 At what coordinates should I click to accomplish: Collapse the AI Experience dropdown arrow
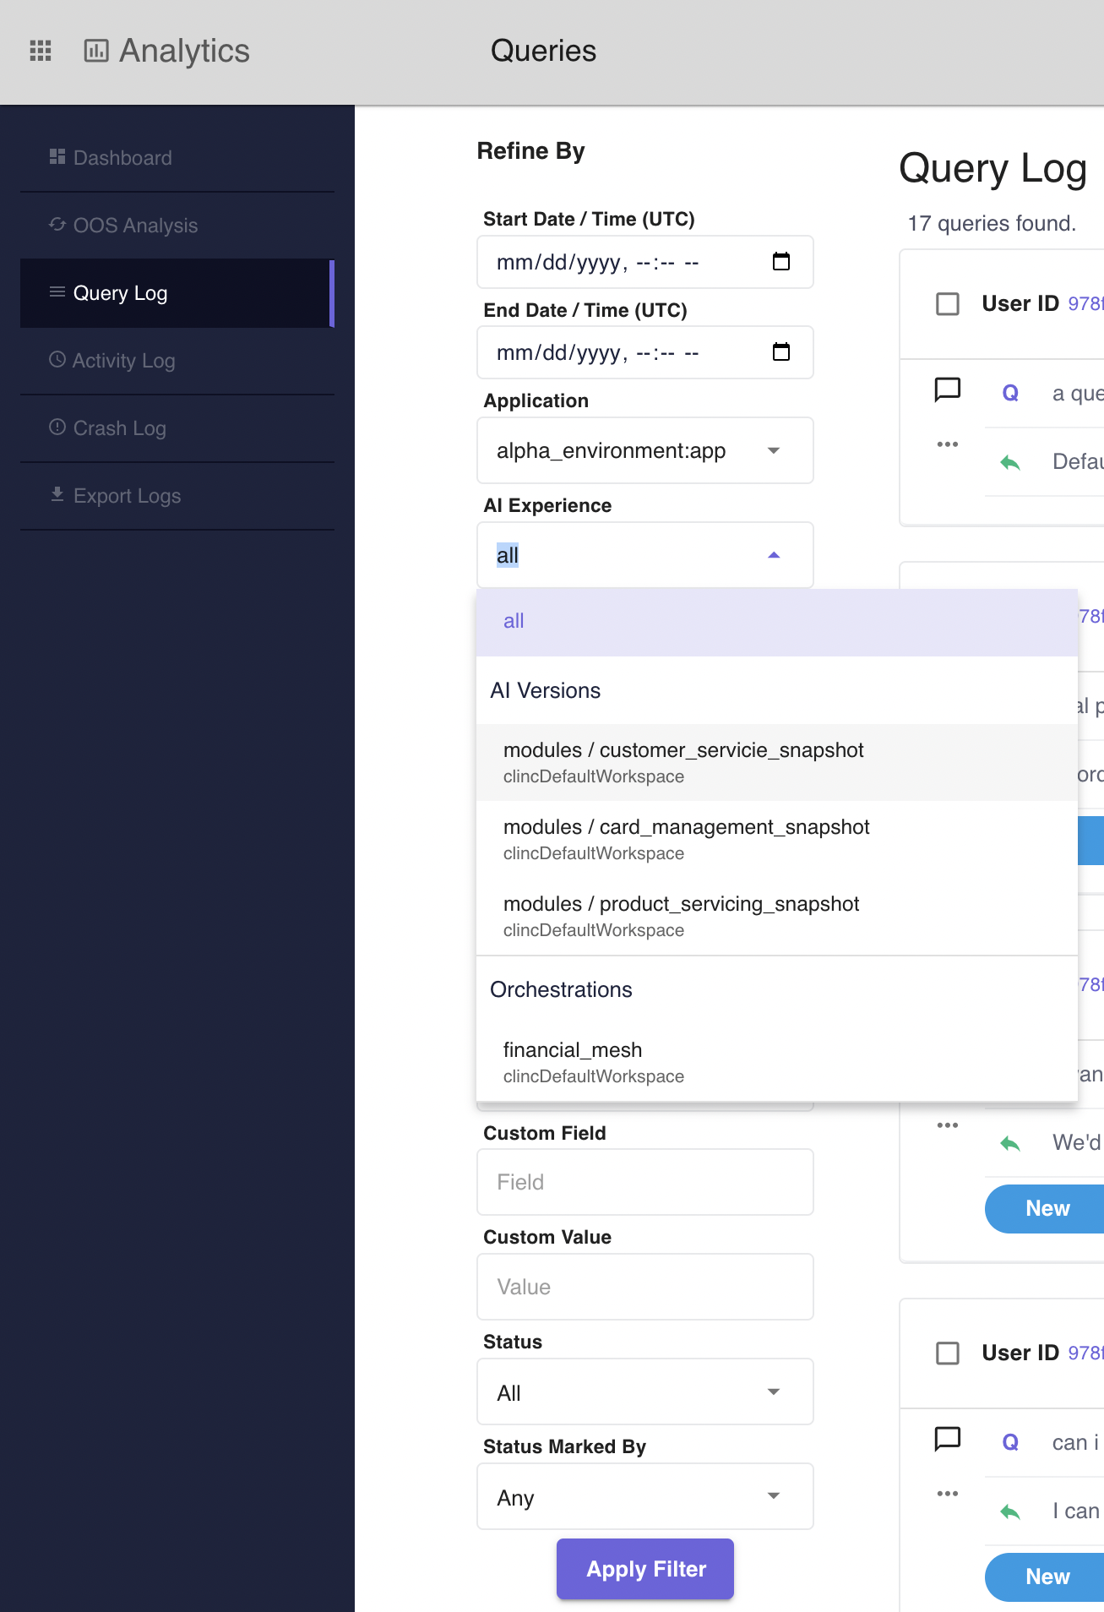click(774, 555)
